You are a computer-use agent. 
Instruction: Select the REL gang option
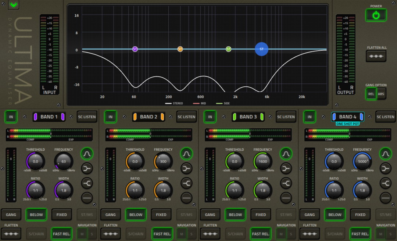click(371, 93)
